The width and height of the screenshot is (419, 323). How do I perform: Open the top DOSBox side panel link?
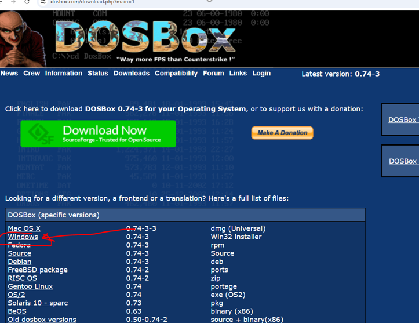[x=403, y=120]
